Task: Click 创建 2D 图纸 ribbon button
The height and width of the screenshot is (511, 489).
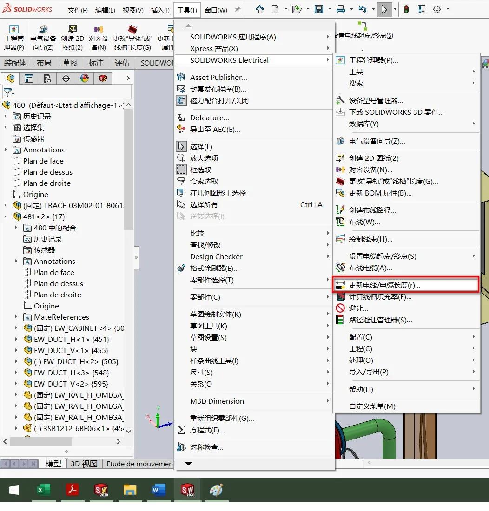Action: click(x=73, y=38)
